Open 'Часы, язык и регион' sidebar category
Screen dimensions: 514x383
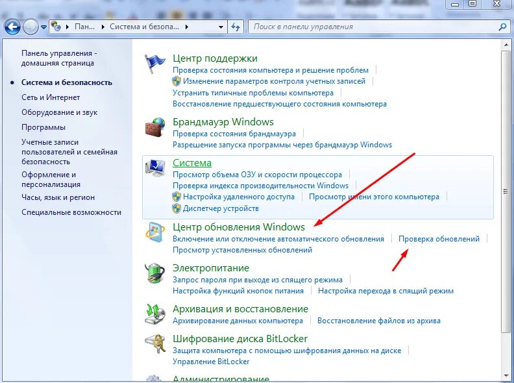[x=58, y=197]
